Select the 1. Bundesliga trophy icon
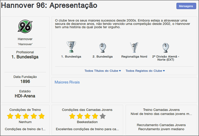The width and height of the screenshot is (199, 136). (71, 46)
